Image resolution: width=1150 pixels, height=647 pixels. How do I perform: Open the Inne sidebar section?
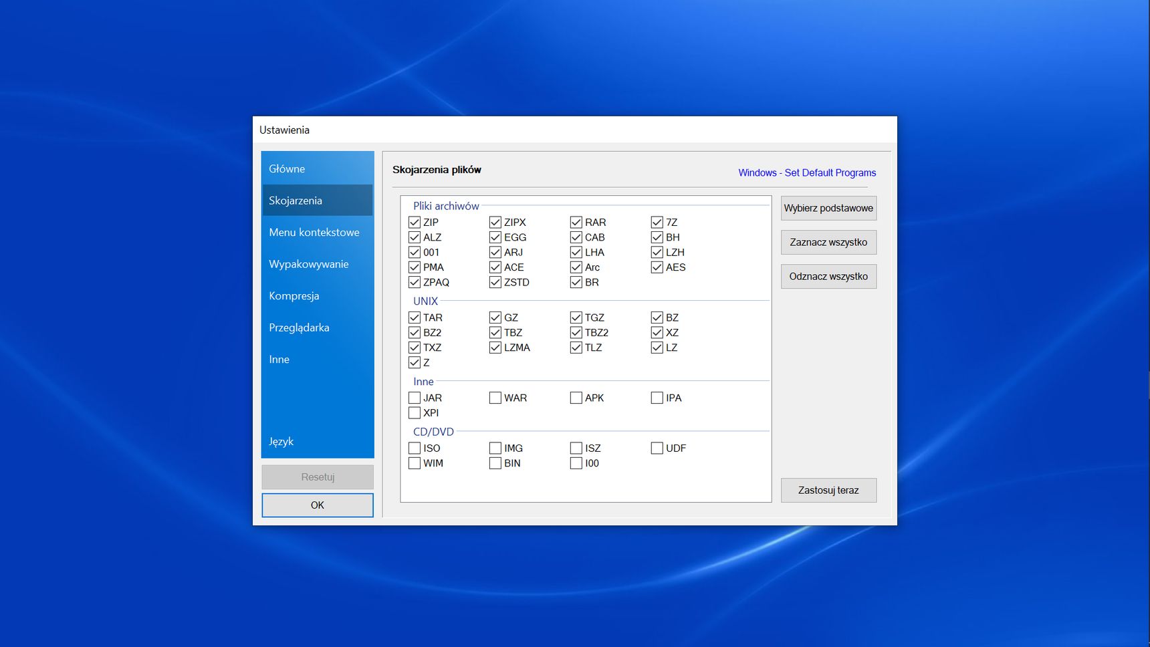point(317,359)
